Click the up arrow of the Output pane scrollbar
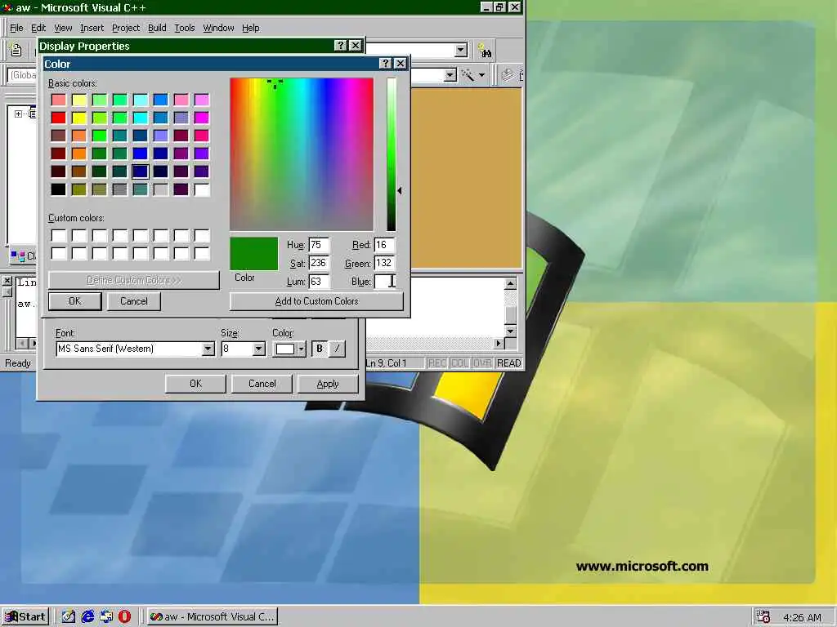Screen dimensions: 837x627 pyautogui.click(x=510, y=284)
